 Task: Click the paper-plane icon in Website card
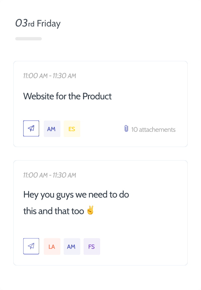pyautogui.click(x=31, y=128)
